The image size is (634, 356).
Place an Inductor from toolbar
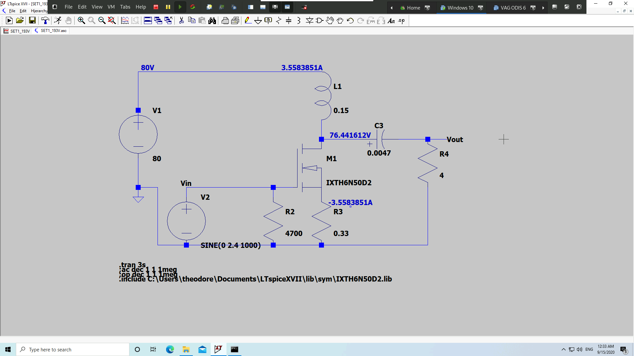pyautogui.click(x=299, y=21)
